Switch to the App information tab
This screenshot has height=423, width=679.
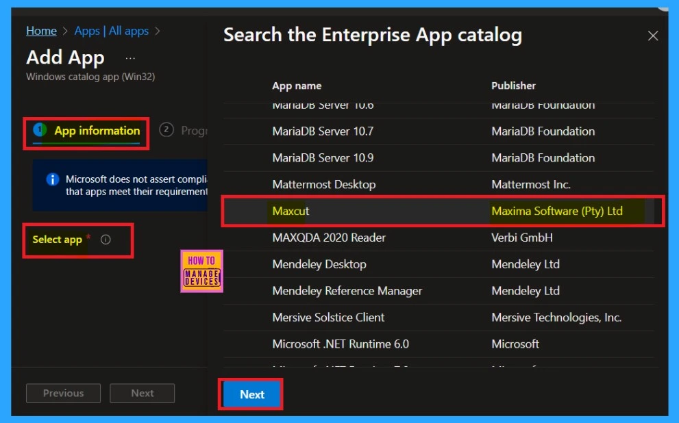(x=86, y=131)
